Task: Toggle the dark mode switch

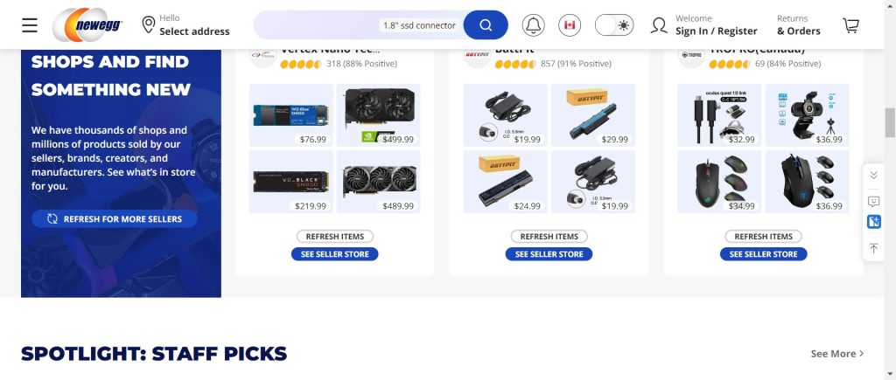Action: (x=614, y=25)
